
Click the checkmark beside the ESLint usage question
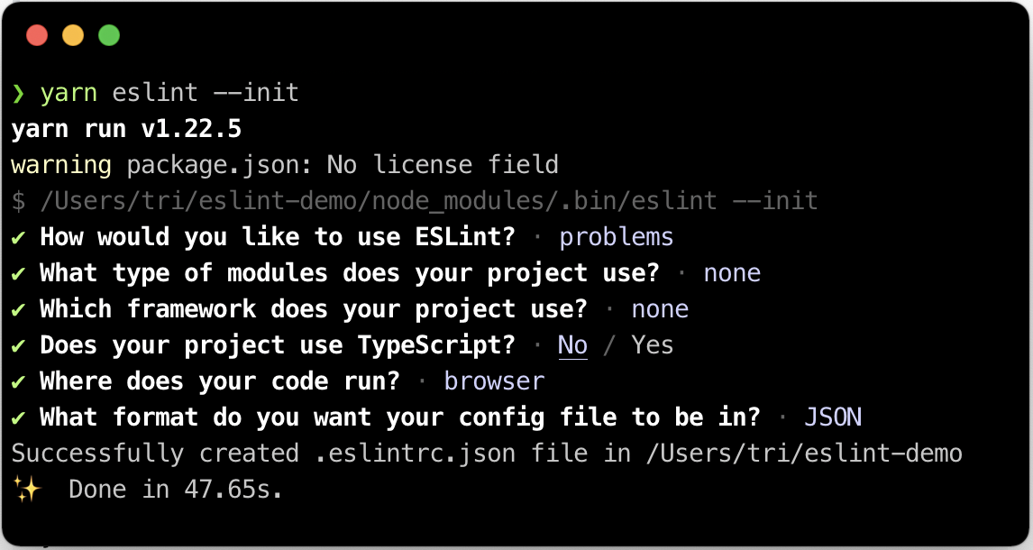click(18, 237)
